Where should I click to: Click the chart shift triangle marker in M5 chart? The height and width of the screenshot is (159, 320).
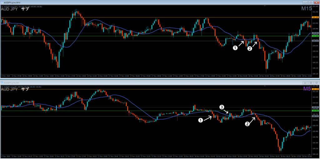coord(265,86)
